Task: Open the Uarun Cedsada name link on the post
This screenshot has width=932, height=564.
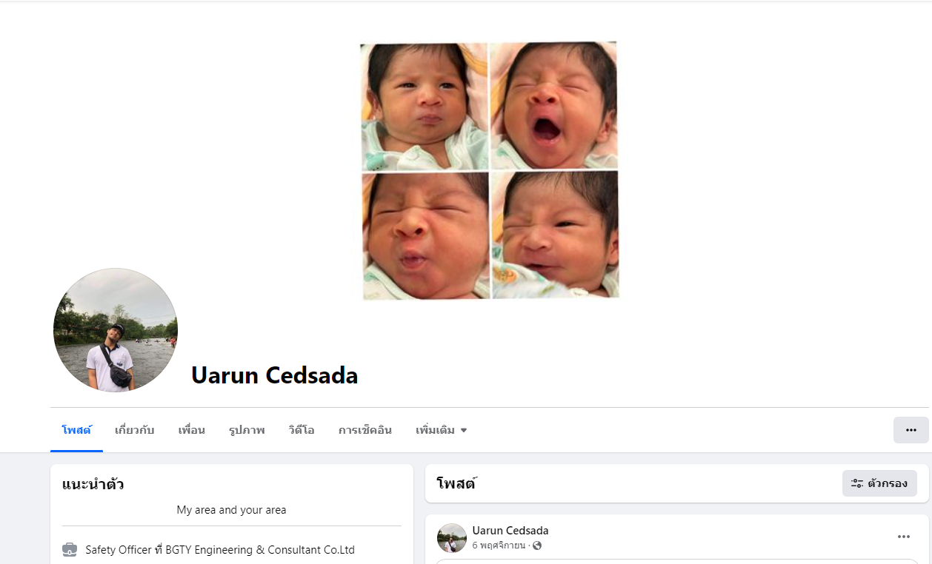Action: pyautogui.click(x=510, y=531)
